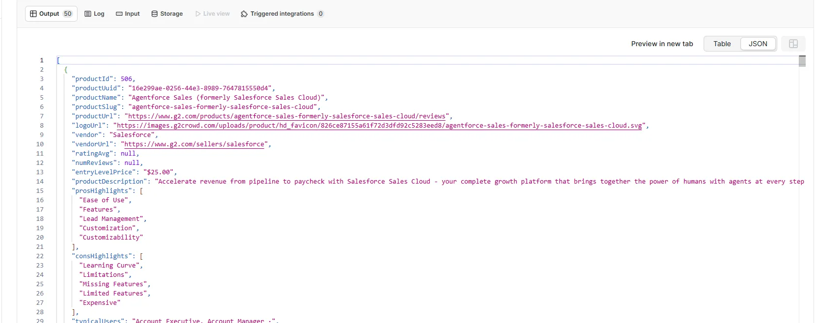This screenshot has width=815, height=323.
Task: Open the Input tab
Action: [x=128, y=14]
